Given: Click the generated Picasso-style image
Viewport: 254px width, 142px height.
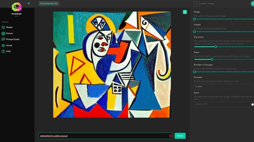Looking at the screenshot, I should coord(112,65).
